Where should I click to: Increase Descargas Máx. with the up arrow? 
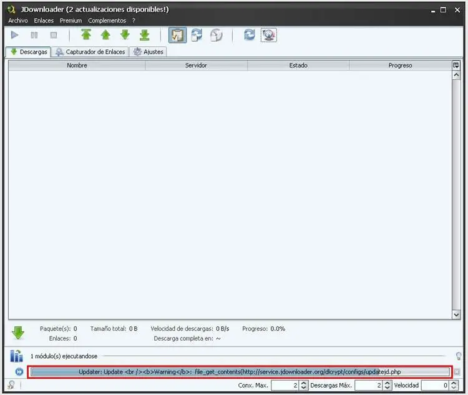click(x=387, y=383)
